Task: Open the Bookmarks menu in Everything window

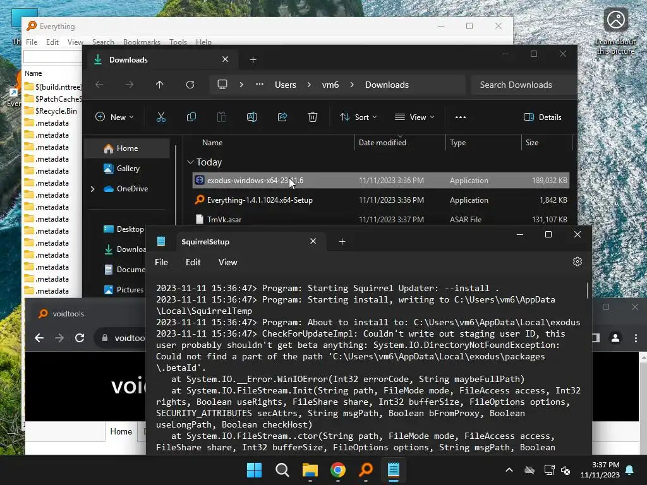Action: click(142, 42)
